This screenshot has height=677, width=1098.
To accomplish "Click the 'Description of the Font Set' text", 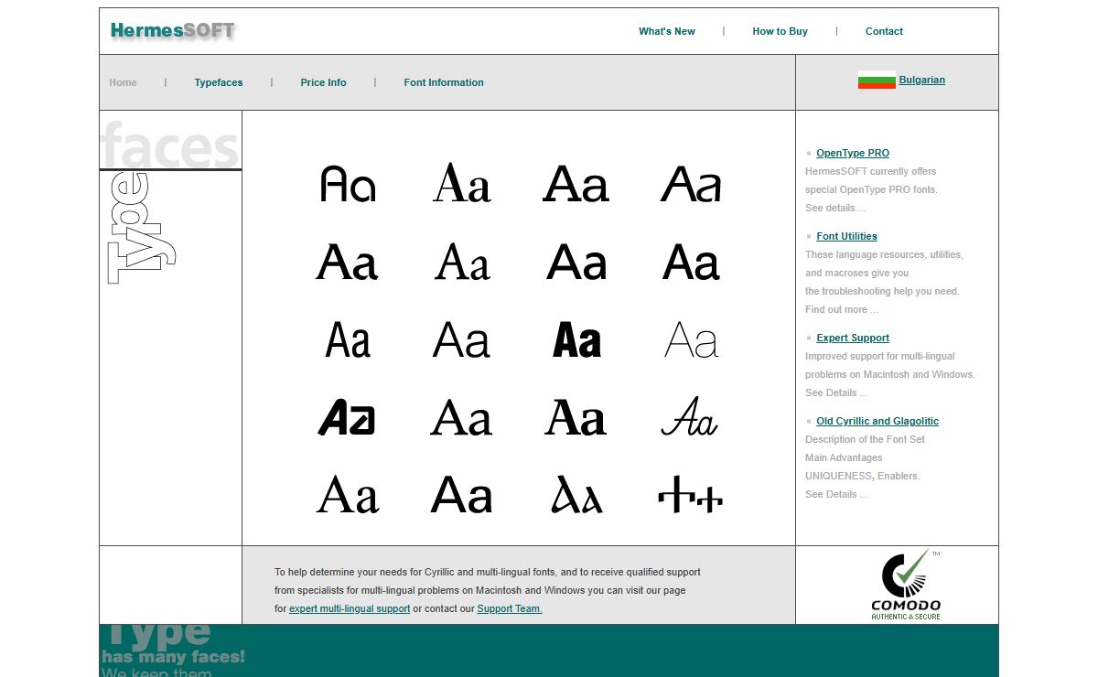I will [x=865, y=439].
